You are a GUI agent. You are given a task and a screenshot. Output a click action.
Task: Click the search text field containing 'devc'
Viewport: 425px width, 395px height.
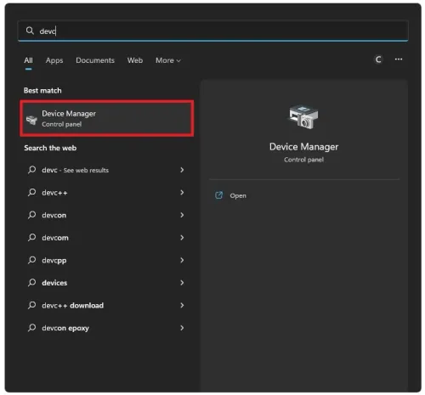point(212,31)
